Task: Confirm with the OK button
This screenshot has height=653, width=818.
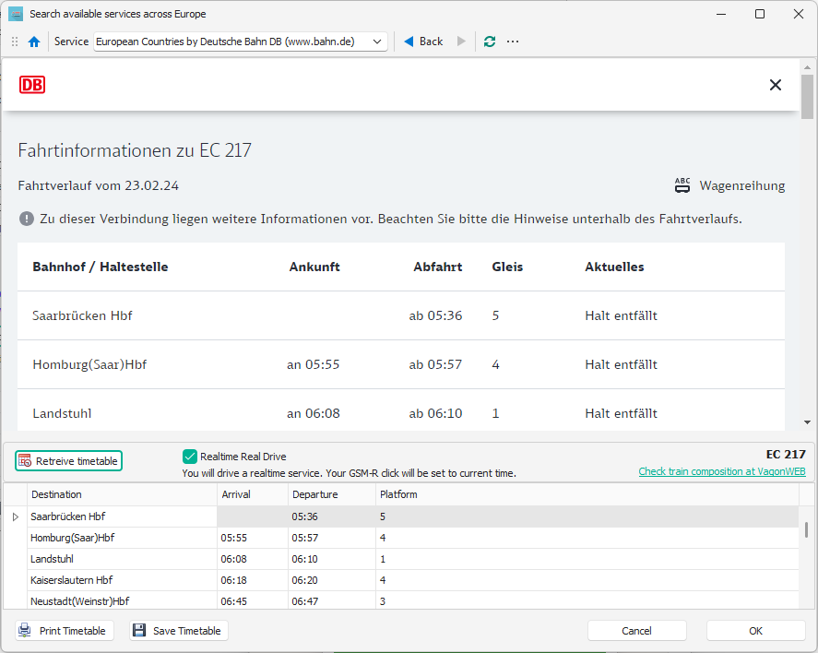Action: (x=755, y=631)
